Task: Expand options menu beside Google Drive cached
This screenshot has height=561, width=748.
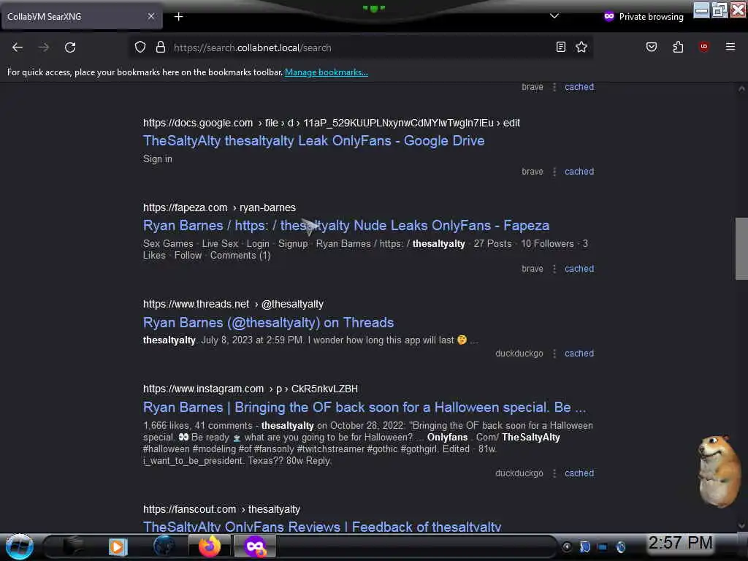Action: point(554,172)
